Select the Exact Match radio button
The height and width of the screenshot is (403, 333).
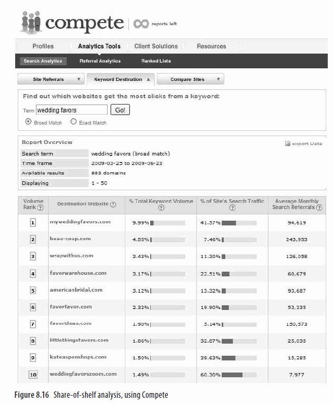pyautogui.click(x=74, y=121)
